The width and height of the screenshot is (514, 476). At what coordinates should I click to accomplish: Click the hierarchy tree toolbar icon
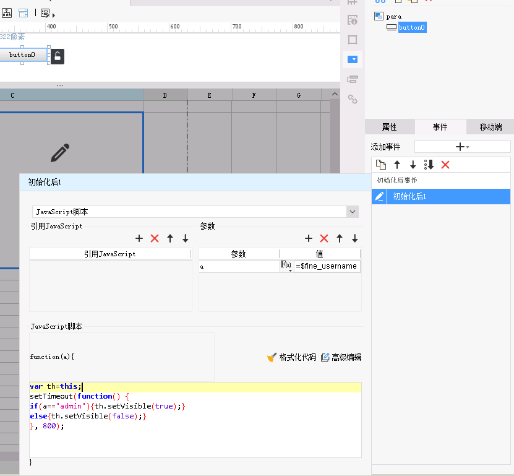tap(7, 13)
